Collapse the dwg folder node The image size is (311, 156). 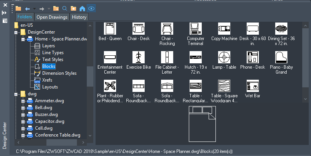[16, 94]
